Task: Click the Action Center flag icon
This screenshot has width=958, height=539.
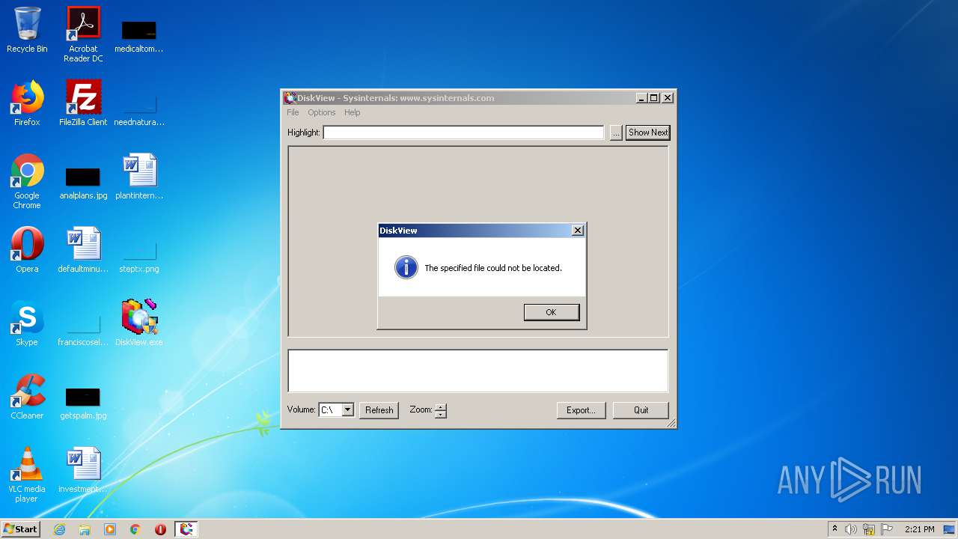Action: 887,529
